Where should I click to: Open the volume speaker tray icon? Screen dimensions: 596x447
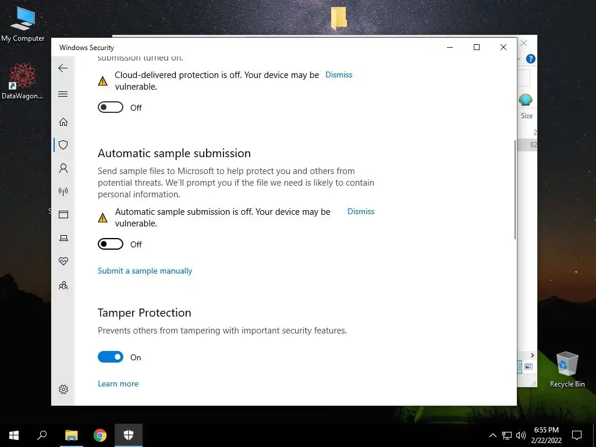pos(521,435)
